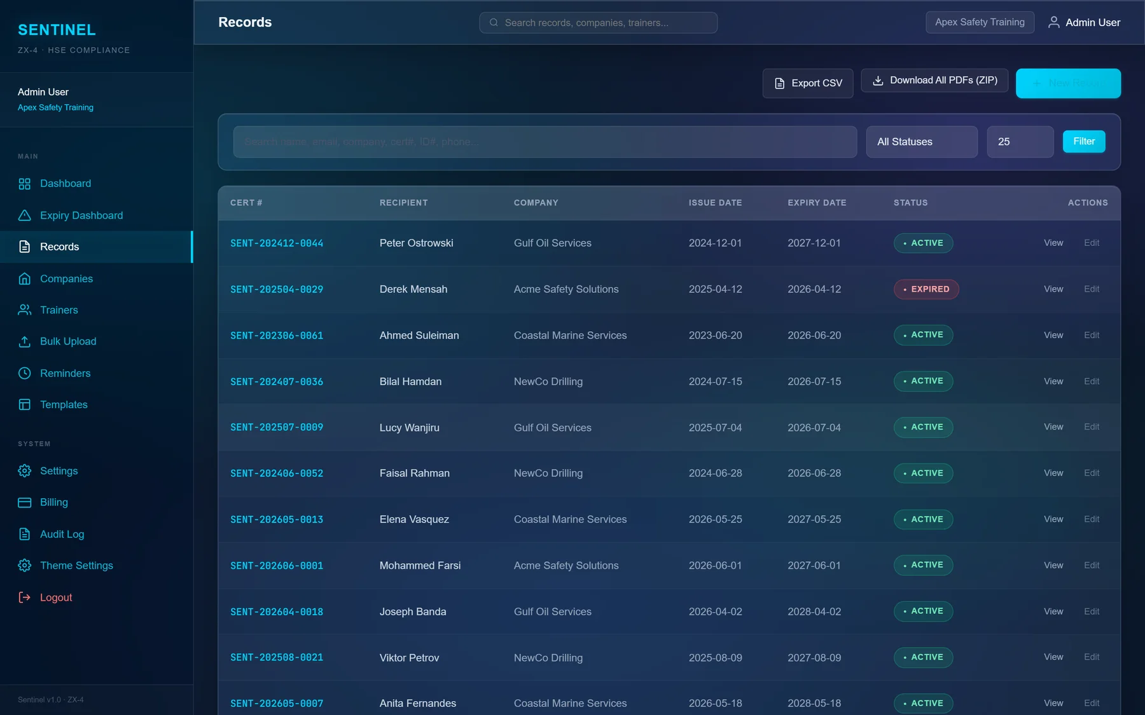Click the Templates layout icon
This screenshot has height=715, width=1145.
click(x=25, y=404)
